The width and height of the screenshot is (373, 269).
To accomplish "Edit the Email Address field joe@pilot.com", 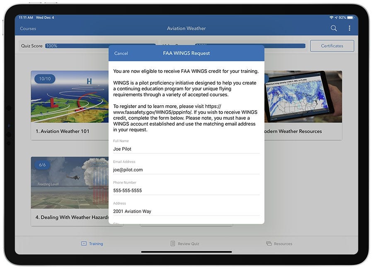I will click(186, 170).
